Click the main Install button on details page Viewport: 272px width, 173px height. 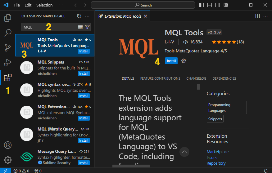click(x=171, y=61)
